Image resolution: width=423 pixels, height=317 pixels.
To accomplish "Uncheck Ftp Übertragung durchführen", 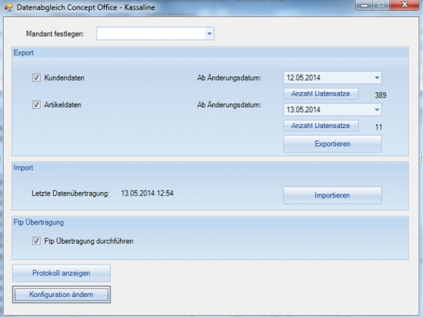I will [37, 241].
